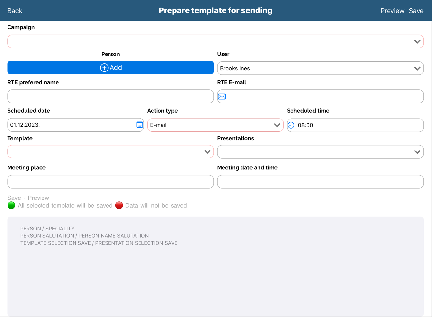Open the Action type E-mail dropdown
The image size is (432, 317).
[215, 125]
